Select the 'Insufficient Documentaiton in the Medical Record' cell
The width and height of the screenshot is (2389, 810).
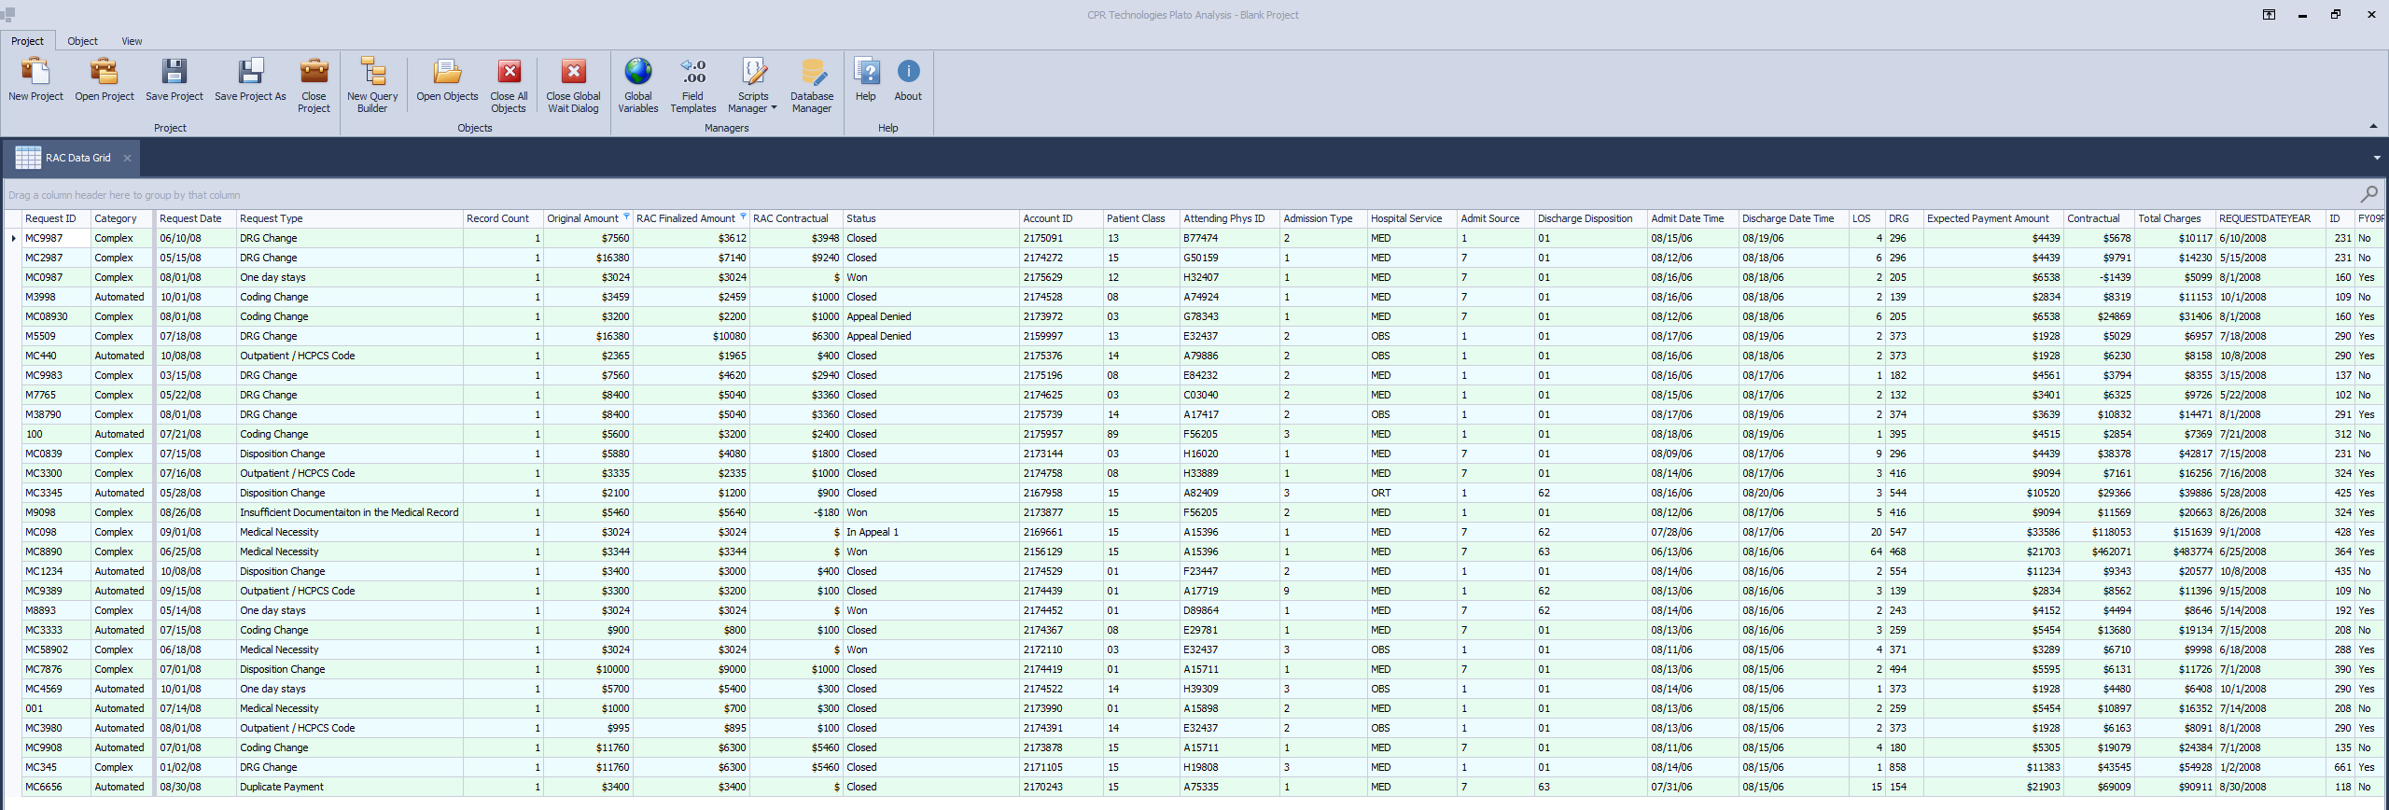click(x=350, y=512)
